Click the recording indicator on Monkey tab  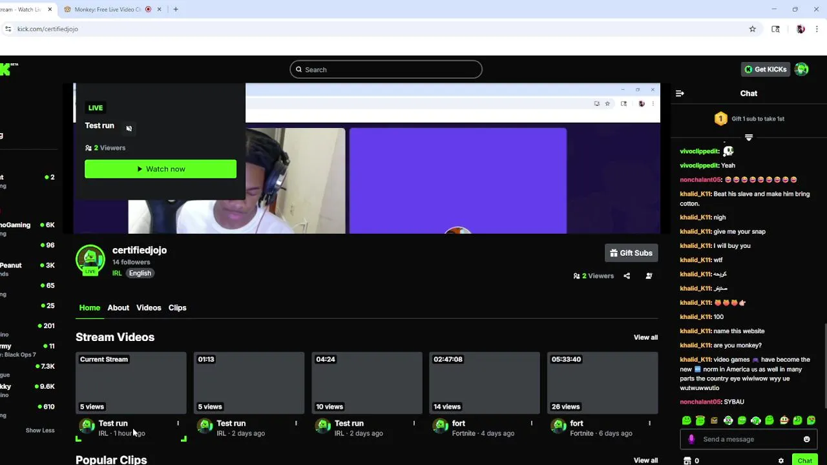tap(148, 10)
